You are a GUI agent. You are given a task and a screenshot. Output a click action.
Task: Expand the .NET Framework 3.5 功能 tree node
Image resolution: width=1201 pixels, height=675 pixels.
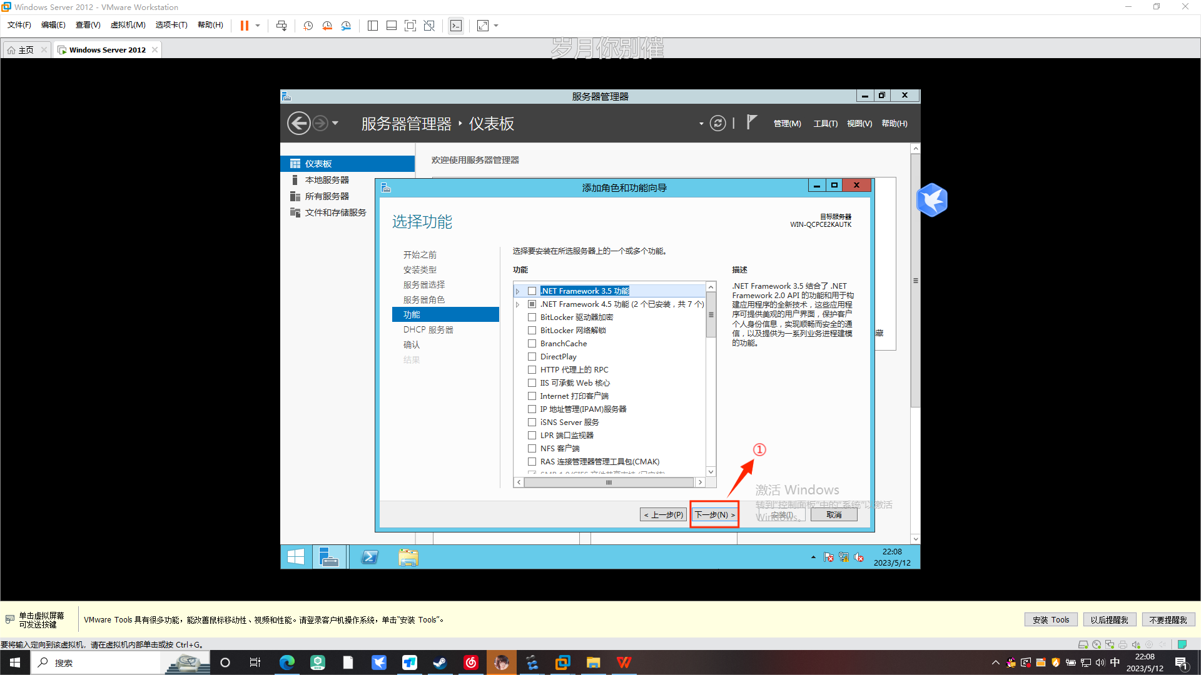tap(518, 291)
